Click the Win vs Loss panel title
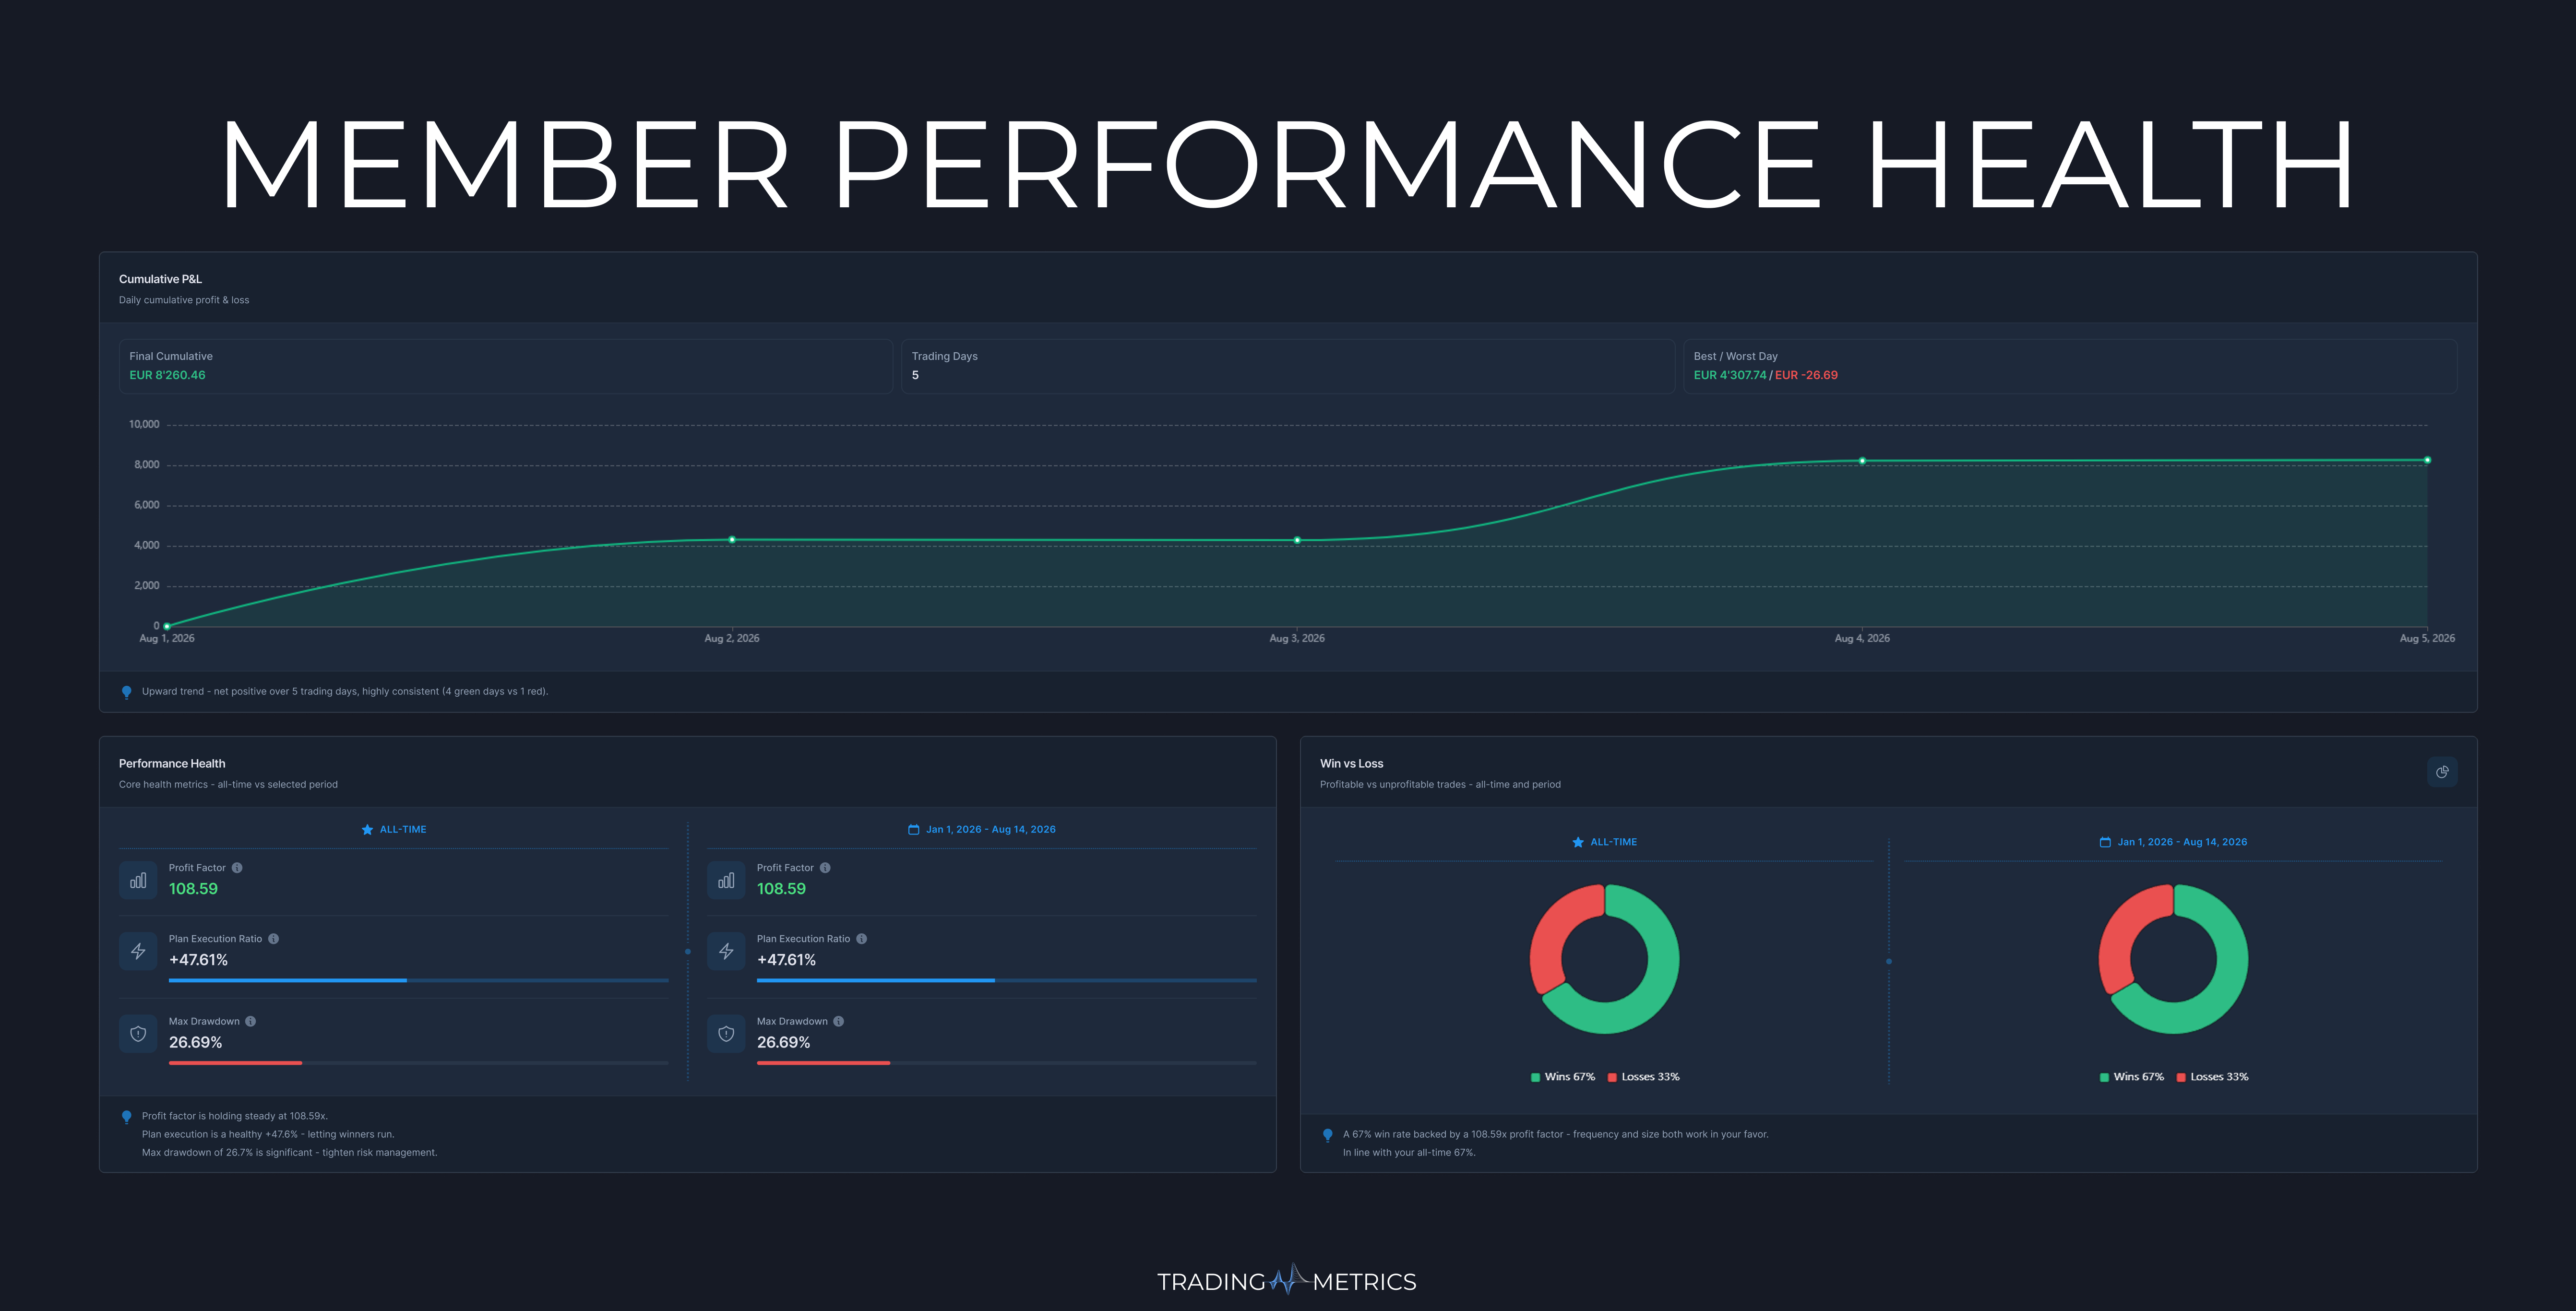This screenshot has height=1311, width=2576. 1351,763
